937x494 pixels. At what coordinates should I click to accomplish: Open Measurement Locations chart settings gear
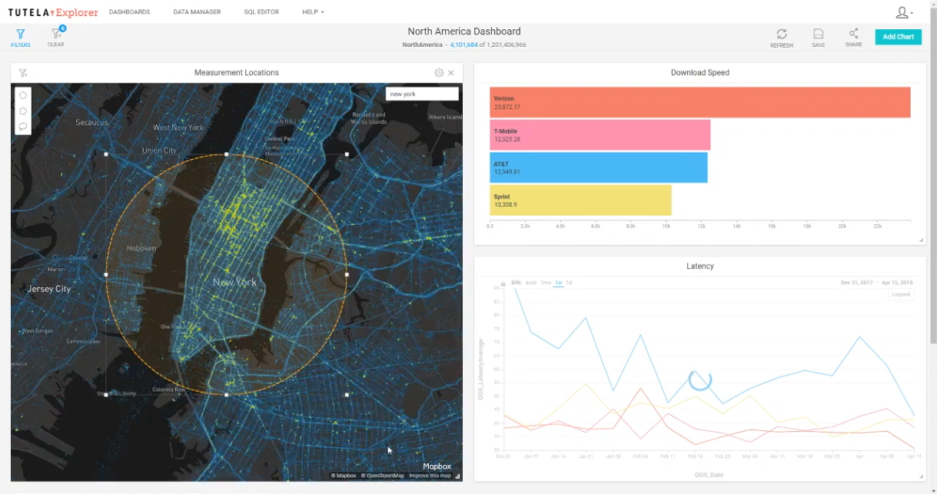click(439, 73)
